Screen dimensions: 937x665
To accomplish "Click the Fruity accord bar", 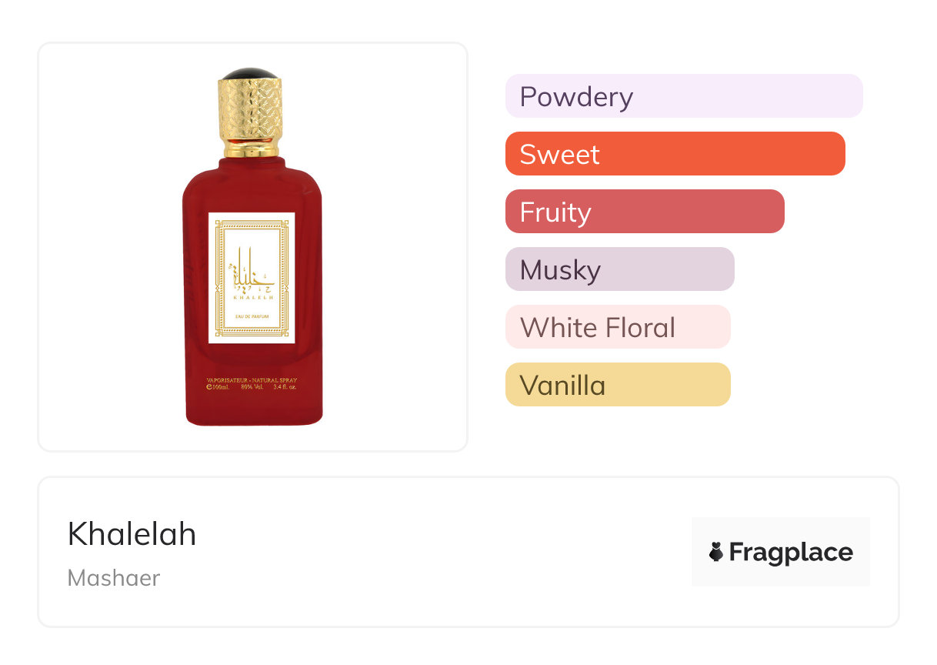I will (644, 212).
